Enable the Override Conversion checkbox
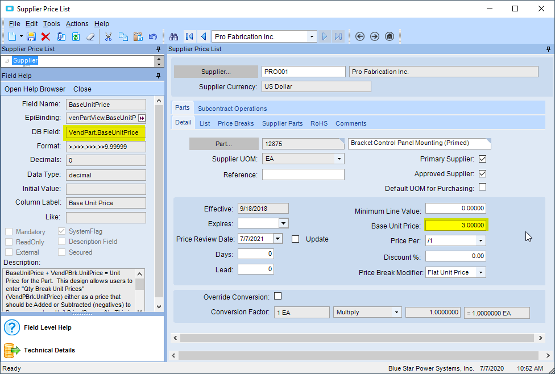555x374 pixels. (278, 296)
